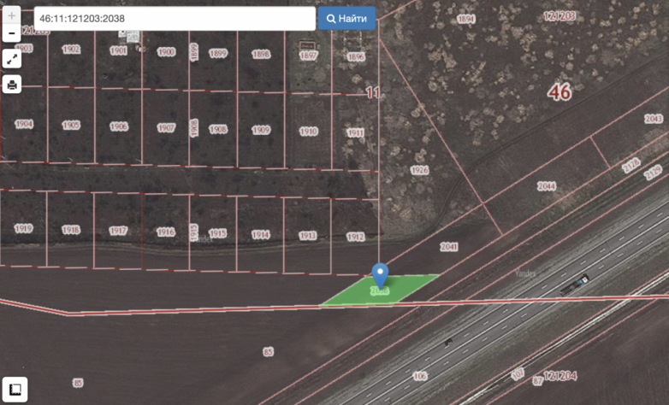Image resolution: width=669 pixels, height=405 pixels.
Task: Choose parcel 1914 in lower row
Action: point(260,234)
